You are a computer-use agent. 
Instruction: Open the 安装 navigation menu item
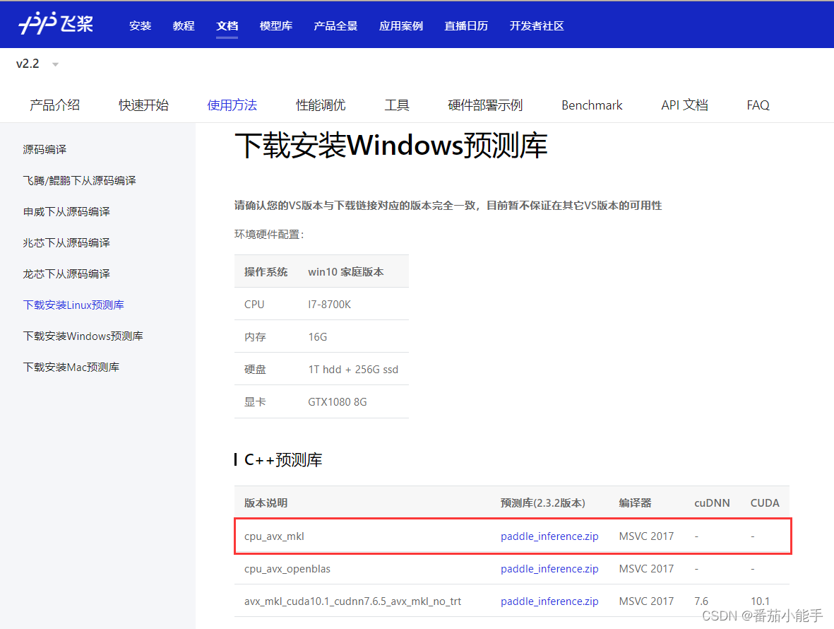pos(140,25)
